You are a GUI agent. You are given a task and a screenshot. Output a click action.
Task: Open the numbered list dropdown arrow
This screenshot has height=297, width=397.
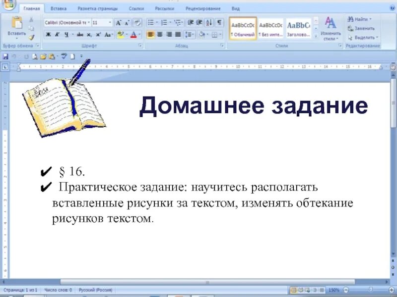(170, 22)
